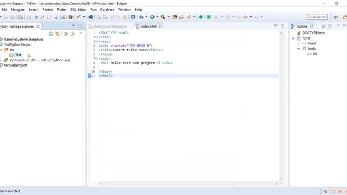Click the yellow Back arrow icon
The width and height of the screenshot is (347, 195).
(246, 17)
